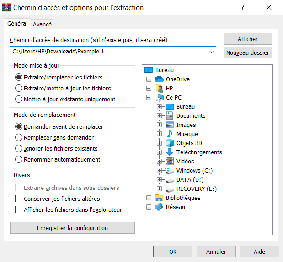Switch to the Général tab
The width and height of the screenshot is (283, 262).
pos(17,24)
